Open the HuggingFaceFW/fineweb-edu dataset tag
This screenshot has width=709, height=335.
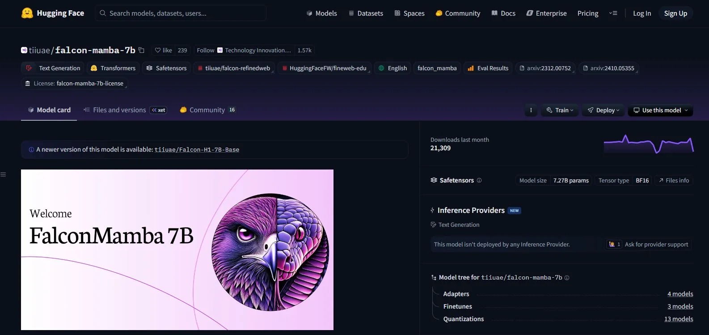(324, 68)
